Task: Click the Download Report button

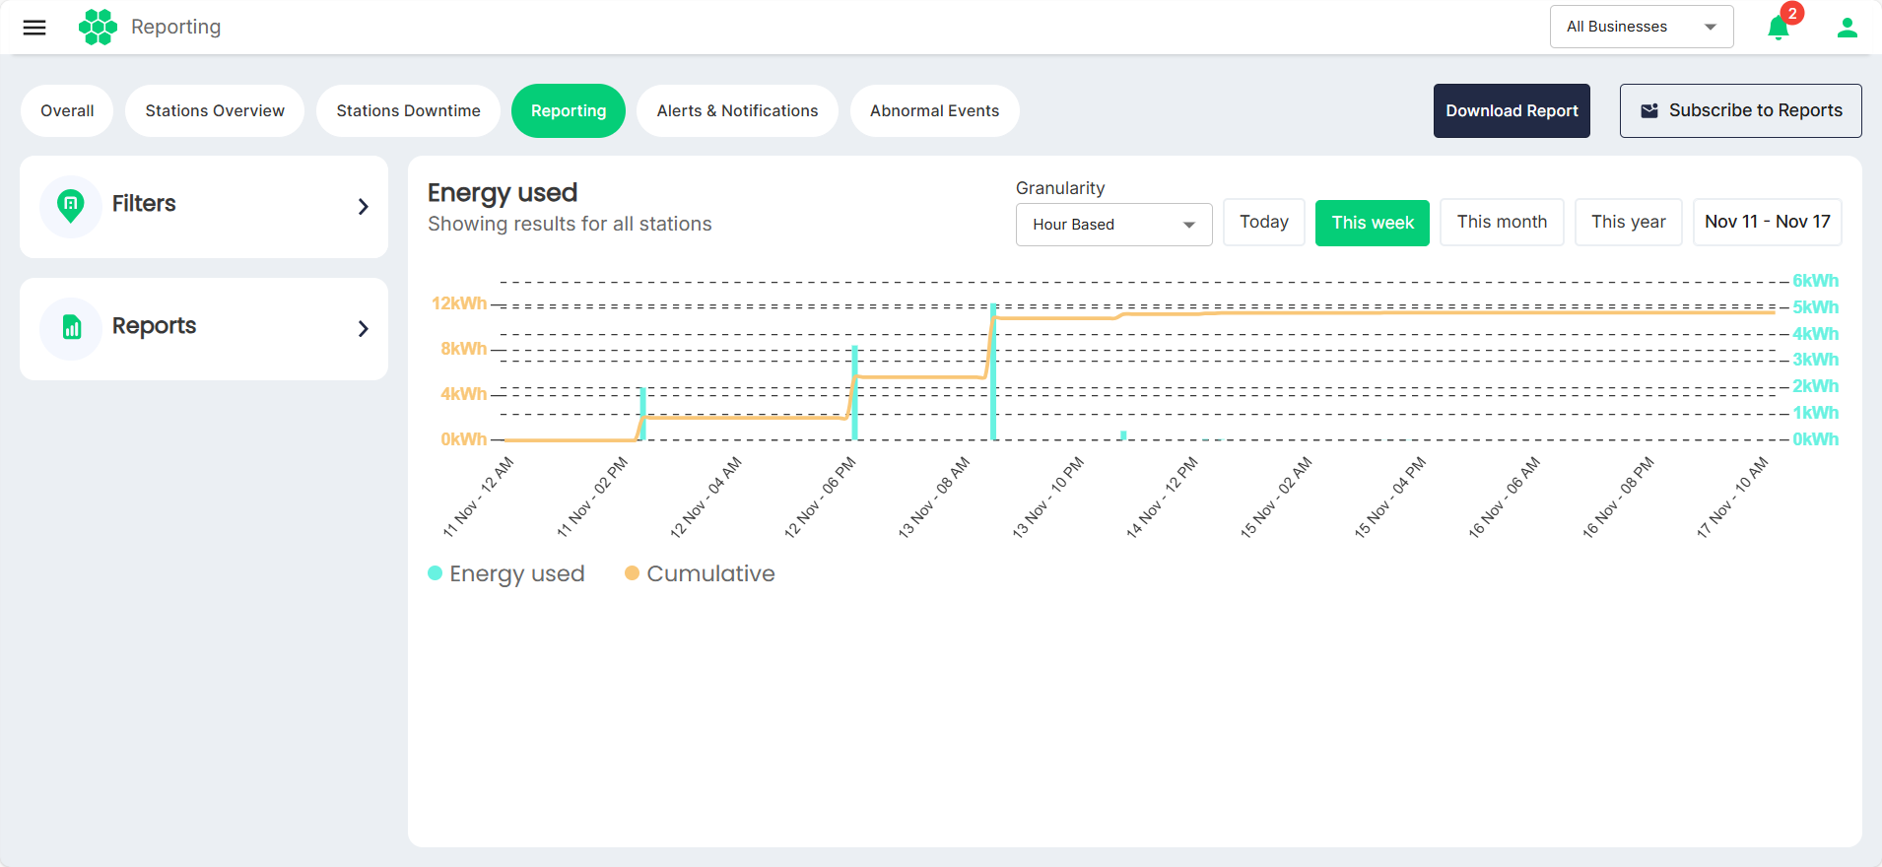Action: tap(1512, 110)
